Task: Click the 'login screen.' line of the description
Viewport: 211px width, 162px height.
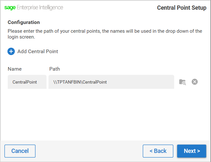Action: (x=21, y=37)
